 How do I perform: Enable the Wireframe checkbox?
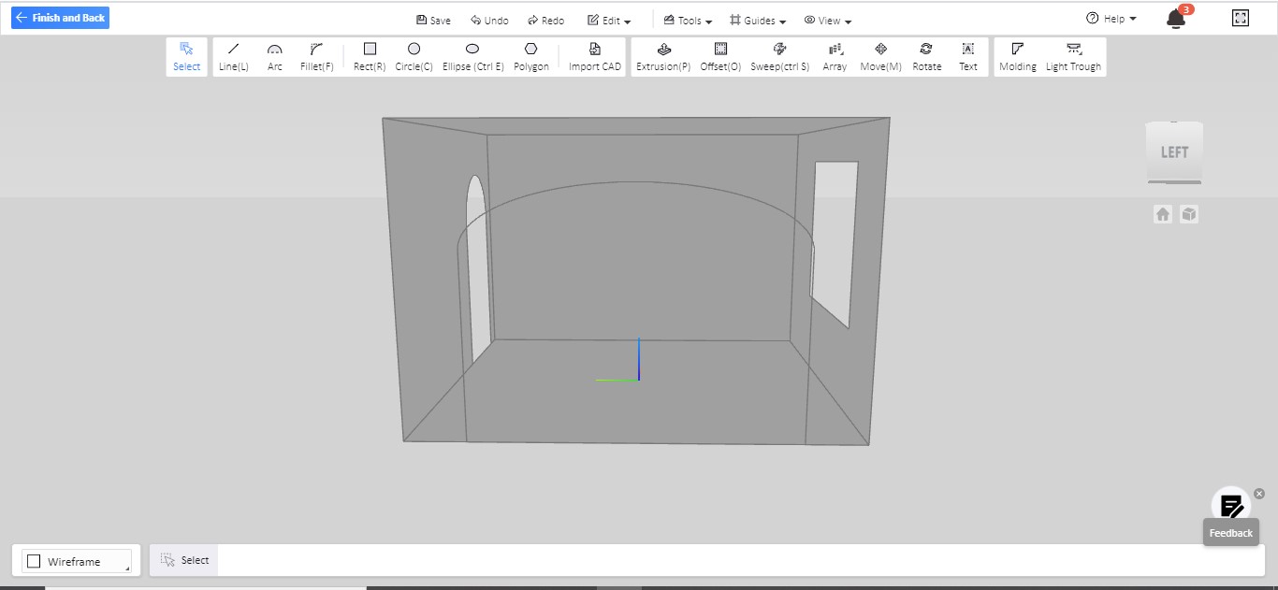coord(35,561)
